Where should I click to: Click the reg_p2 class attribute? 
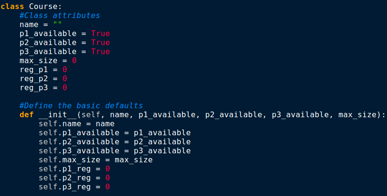(34, 79)
